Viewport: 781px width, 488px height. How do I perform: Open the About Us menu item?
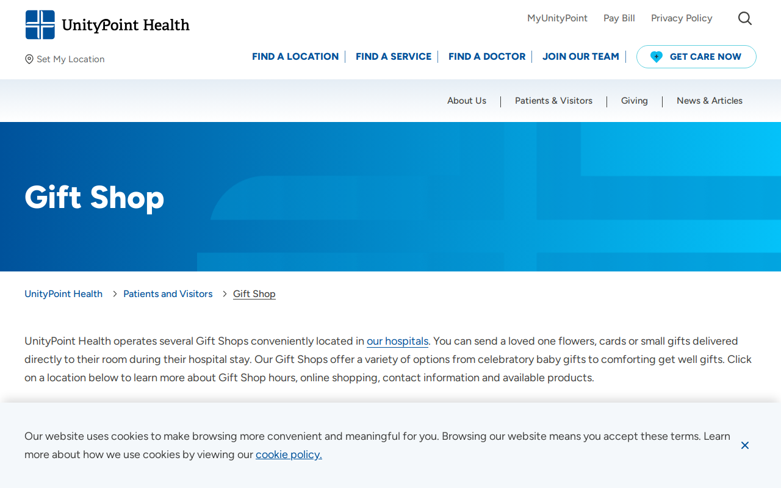pyautogui.click(x=467, y=101)
